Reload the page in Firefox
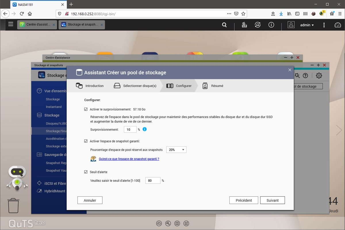The image size is (345, 230). click(22, 14)
